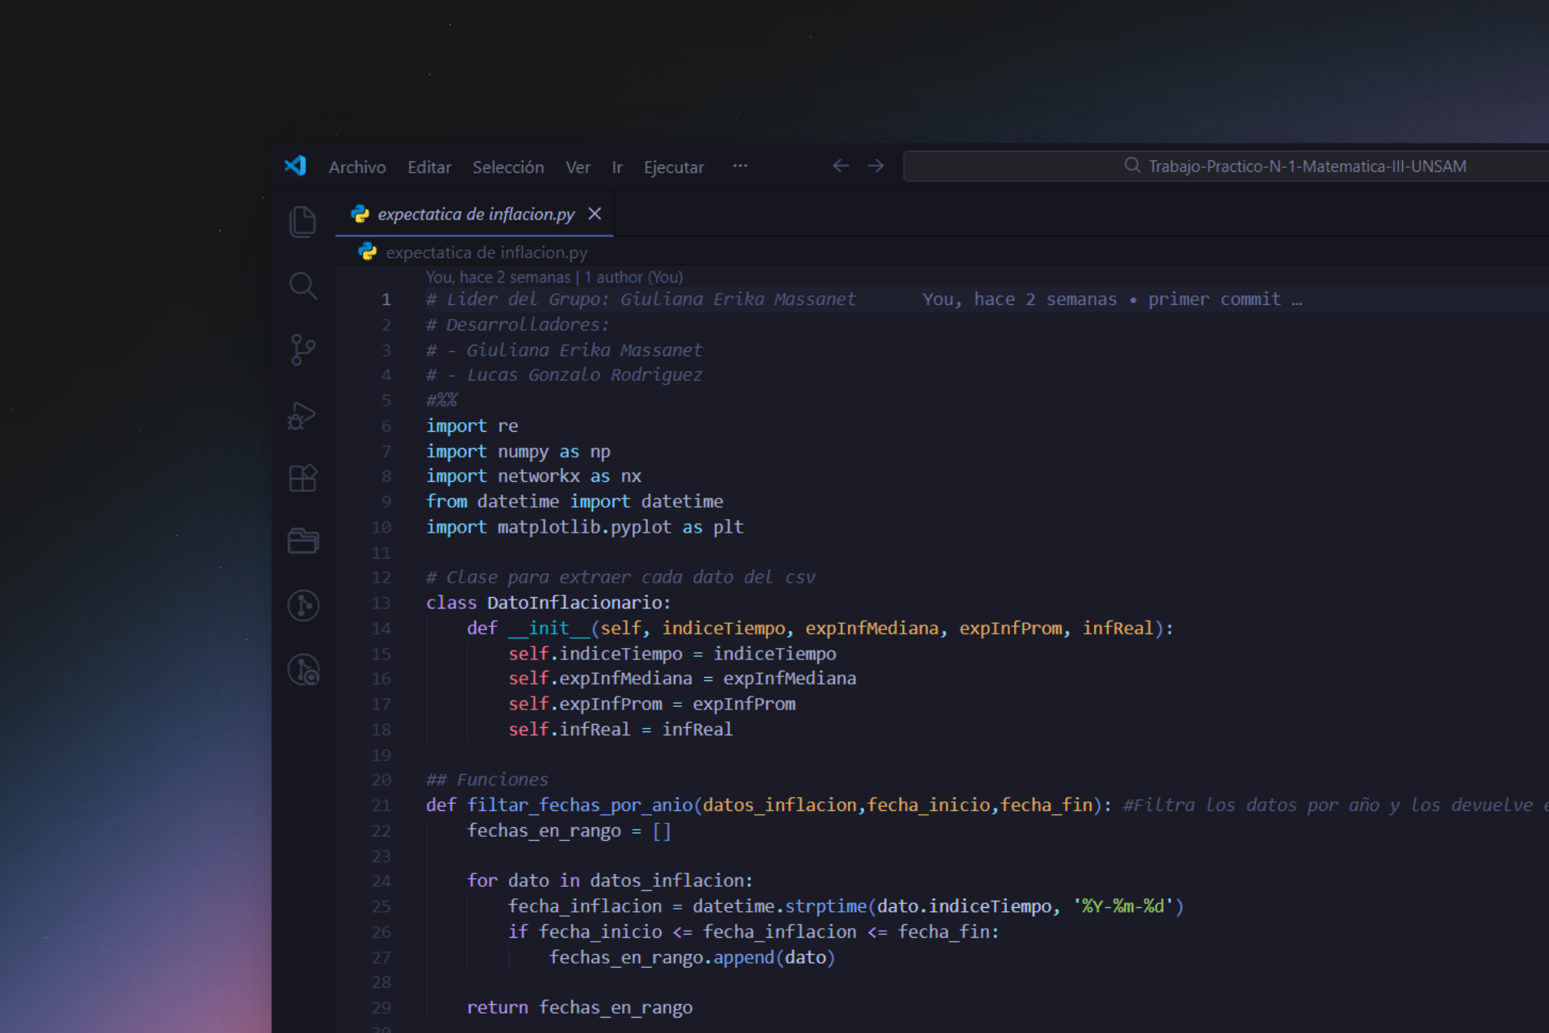Select the folder explorer icon in the activity bar
This screenshot has width=1549, height=1033.
(x=303, y=541)
